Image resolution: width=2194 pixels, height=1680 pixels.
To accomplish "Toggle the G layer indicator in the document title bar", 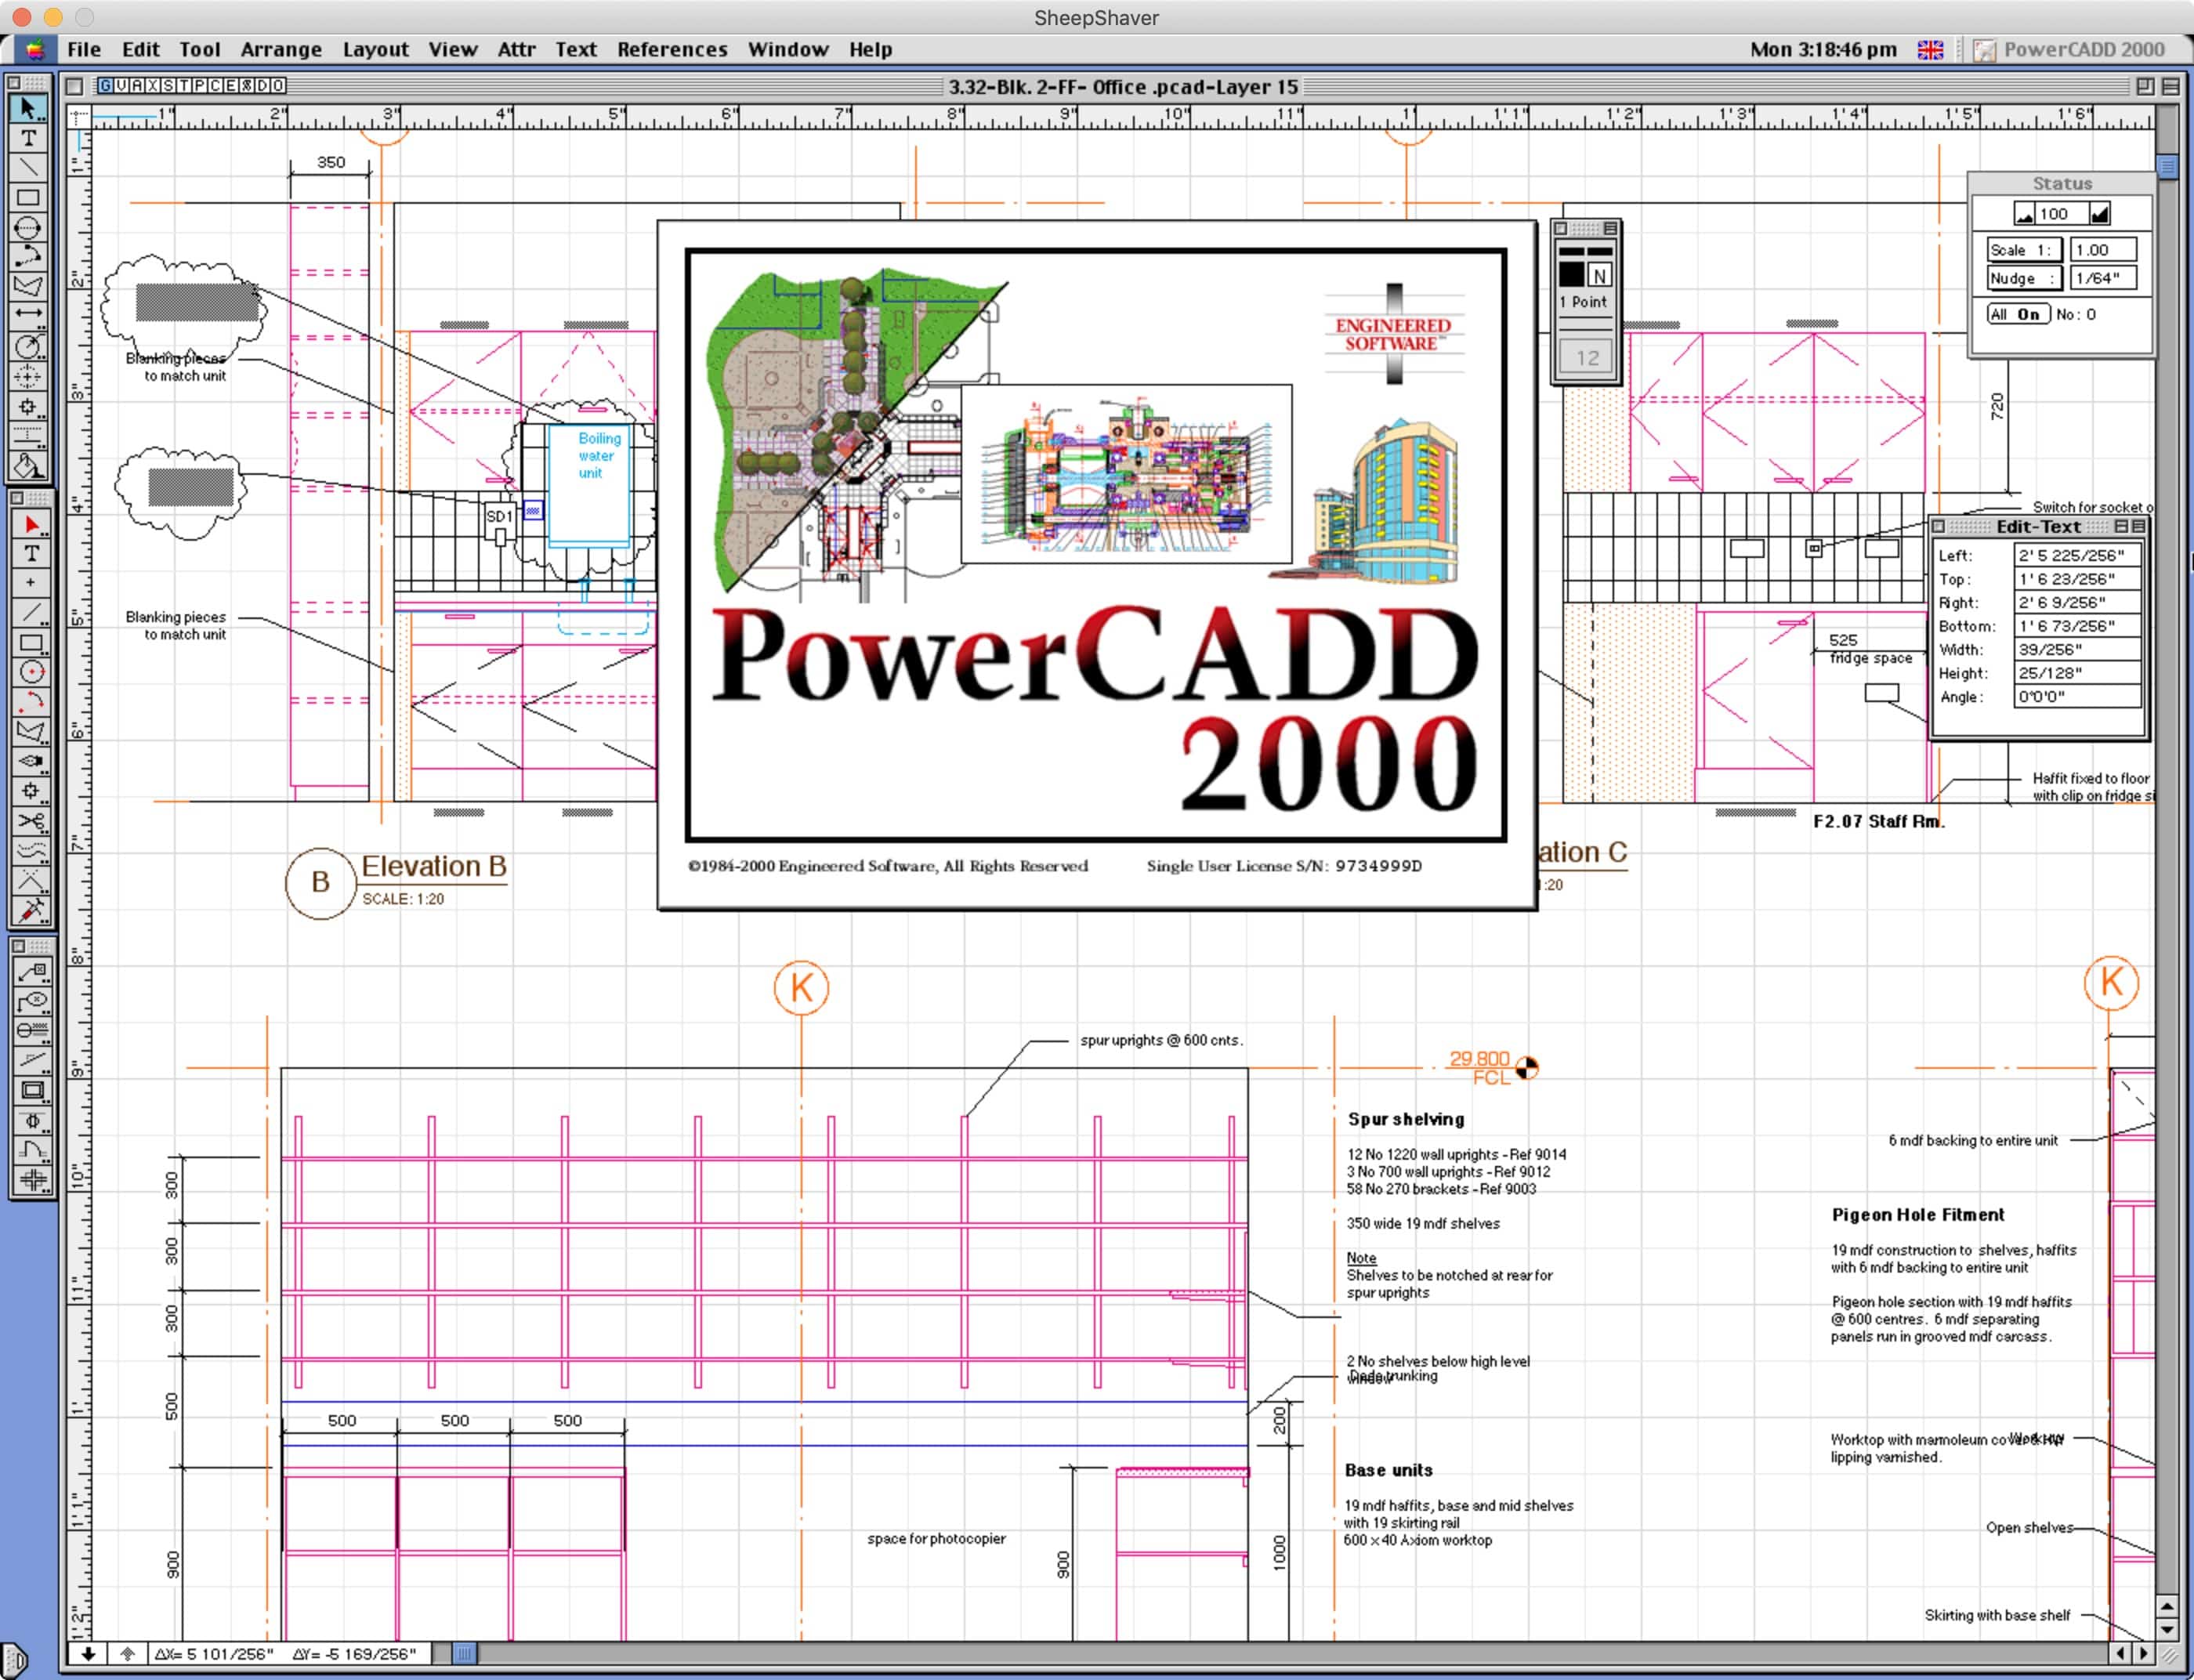I will (105, 86).
